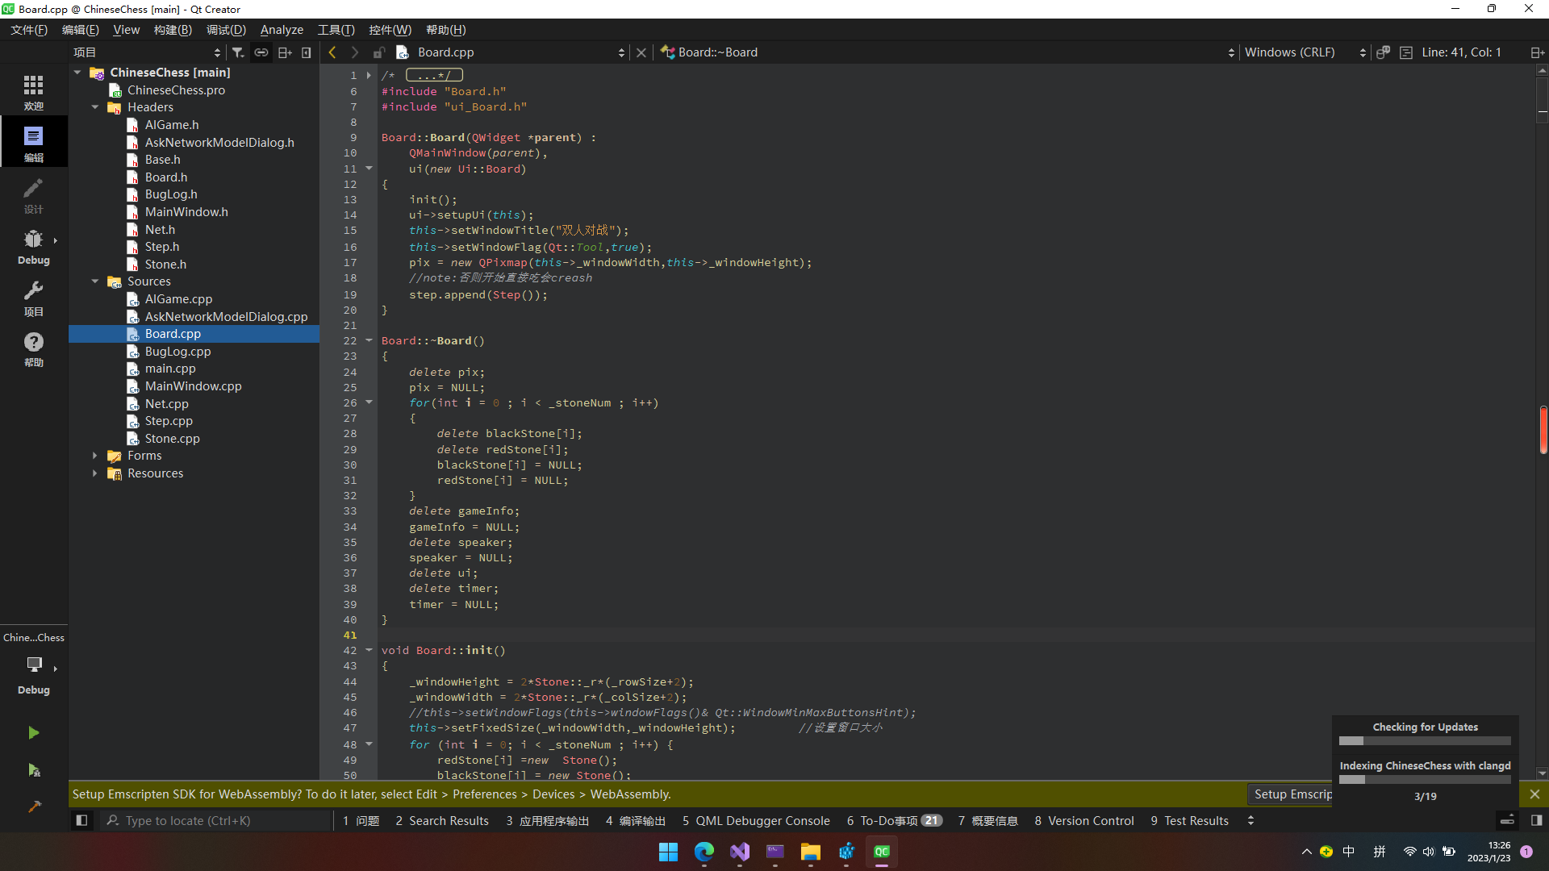Viewport: 1549px width, 871px height.
Task: Open the Test Results output pane
Action: tap(1189, 820)
